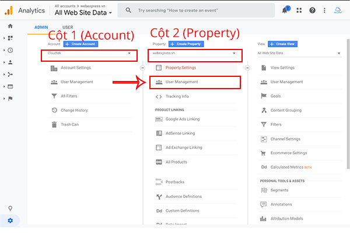Click the Analytics search input field

(x=198, y=10)
